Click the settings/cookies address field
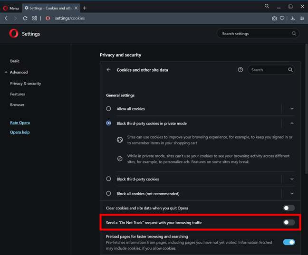 tap(70, 18)
